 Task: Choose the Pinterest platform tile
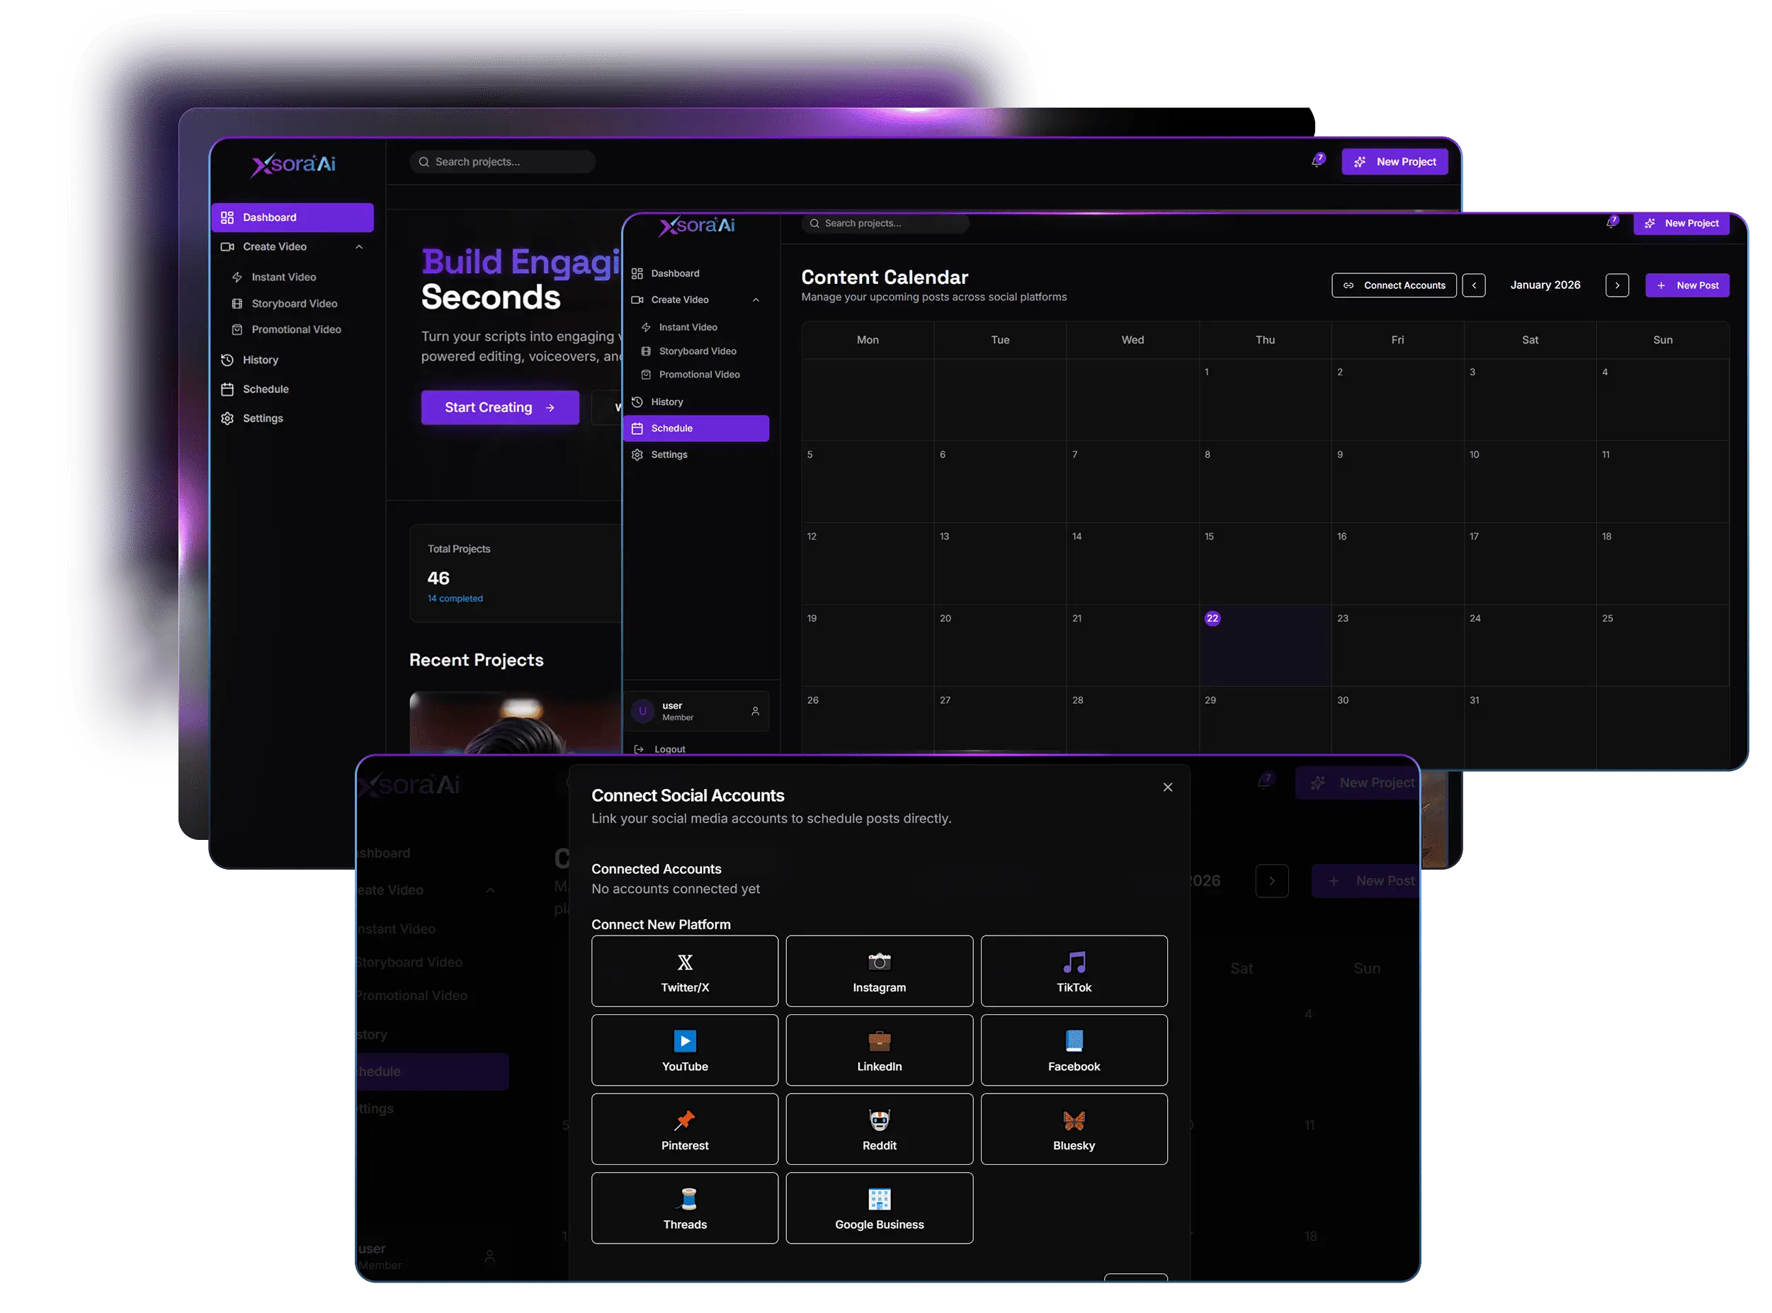pos(684,1129)
